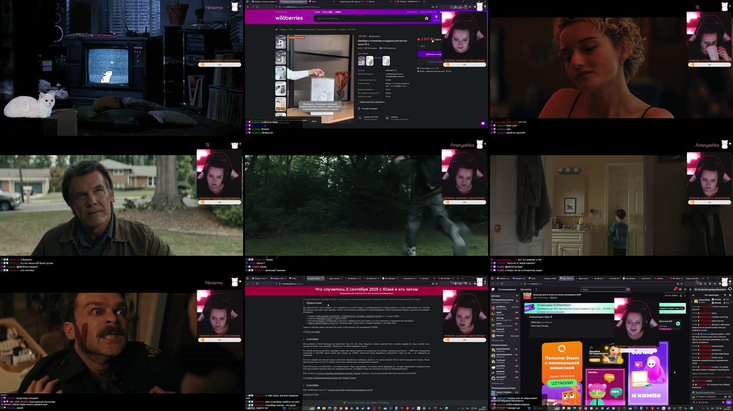The width and height of the screenshot is (733, 411).
Task: Open the Twitch "Отслеживаемое" tab
Action: coord(507,289)
